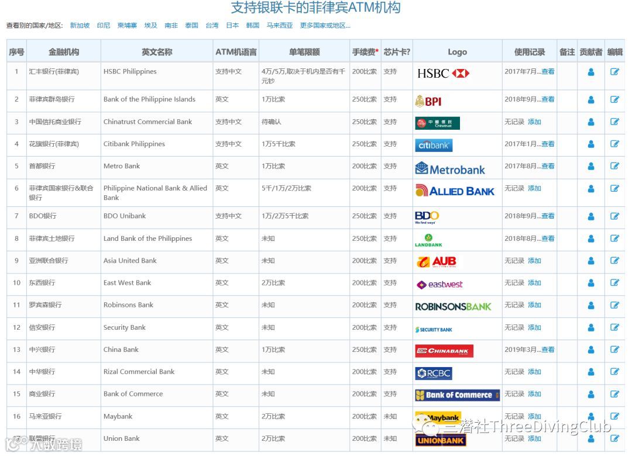View contributor of China Bank row

tap(591, 350)
